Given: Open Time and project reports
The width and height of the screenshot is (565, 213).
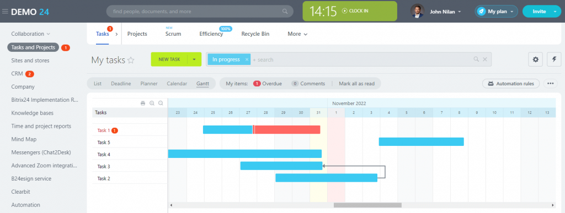Looking at the screenshot, I should [x=41, y=126].
